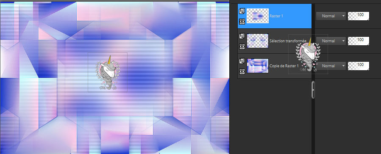Select the Sélection transformée layer thumbnail
Viewport: 381px width, 154px height.
pyautogui.click(x=258, y=41)
